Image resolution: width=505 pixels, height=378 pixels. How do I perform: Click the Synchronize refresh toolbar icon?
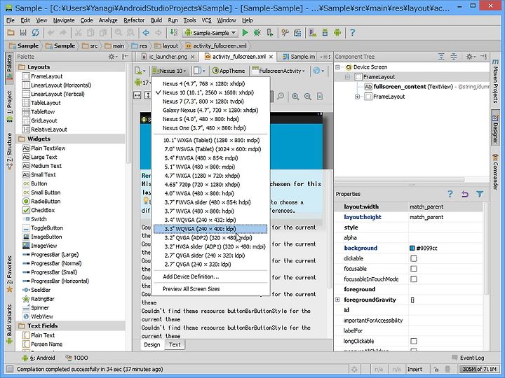coord(35,33)
